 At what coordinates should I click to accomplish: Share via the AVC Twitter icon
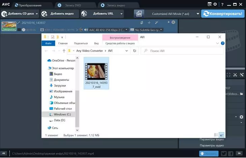[224, 154]
